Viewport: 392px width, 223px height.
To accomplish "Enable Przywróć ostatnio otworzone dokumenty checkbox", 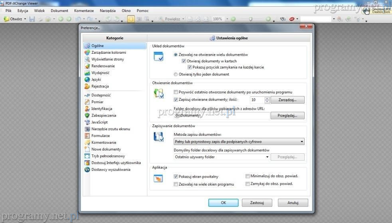I will pos(176,92).
